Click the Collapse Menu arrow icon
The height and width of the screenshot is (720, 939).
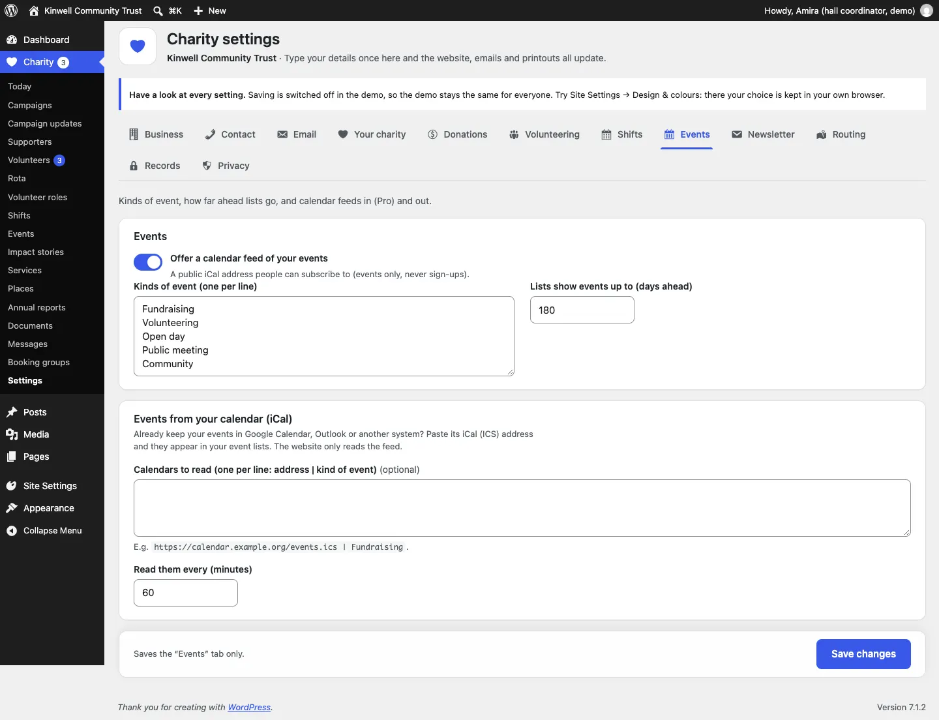[12, 530]
